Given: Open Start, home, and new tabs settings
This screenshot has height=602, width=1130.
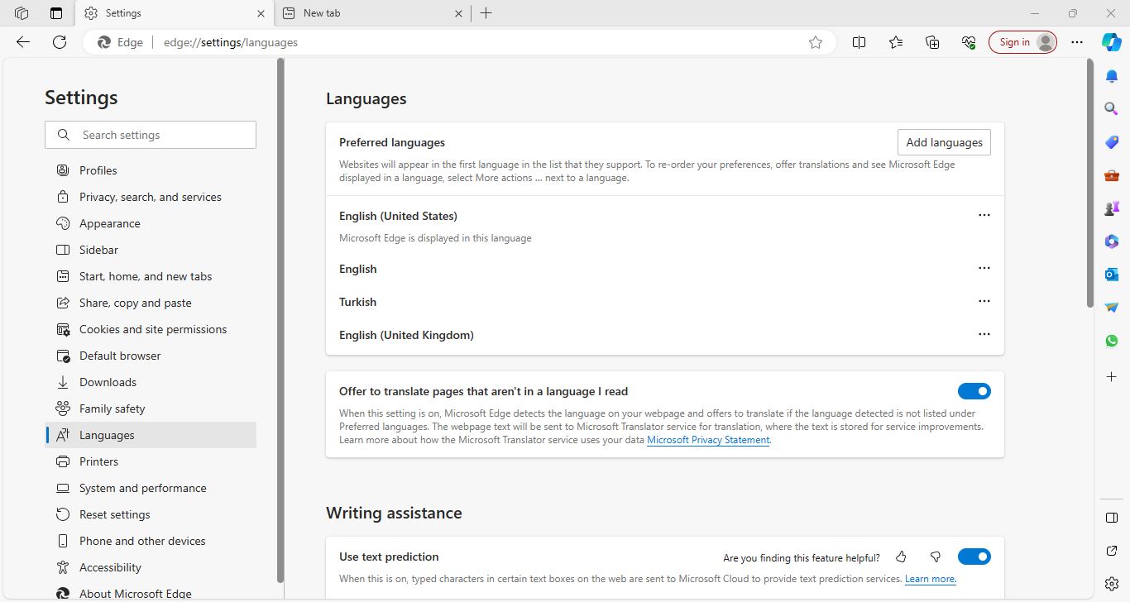Looking at the screenshot, I should pyautogui.click(x=151, y=276).
